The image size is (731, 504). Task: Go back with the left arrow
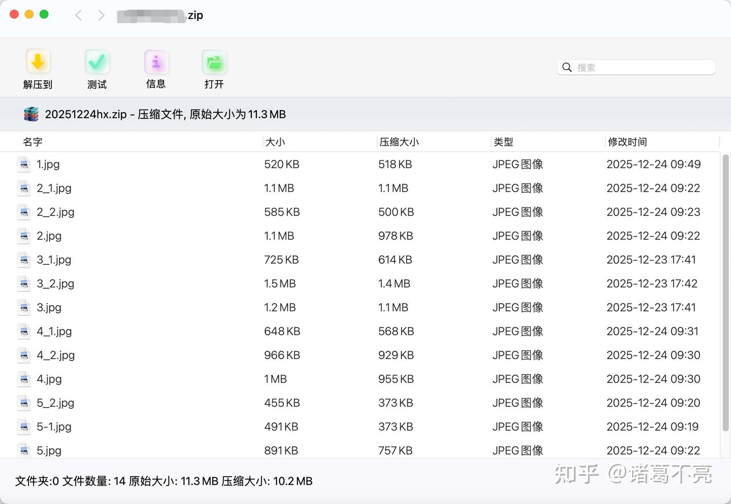click(x=78, y=15)
